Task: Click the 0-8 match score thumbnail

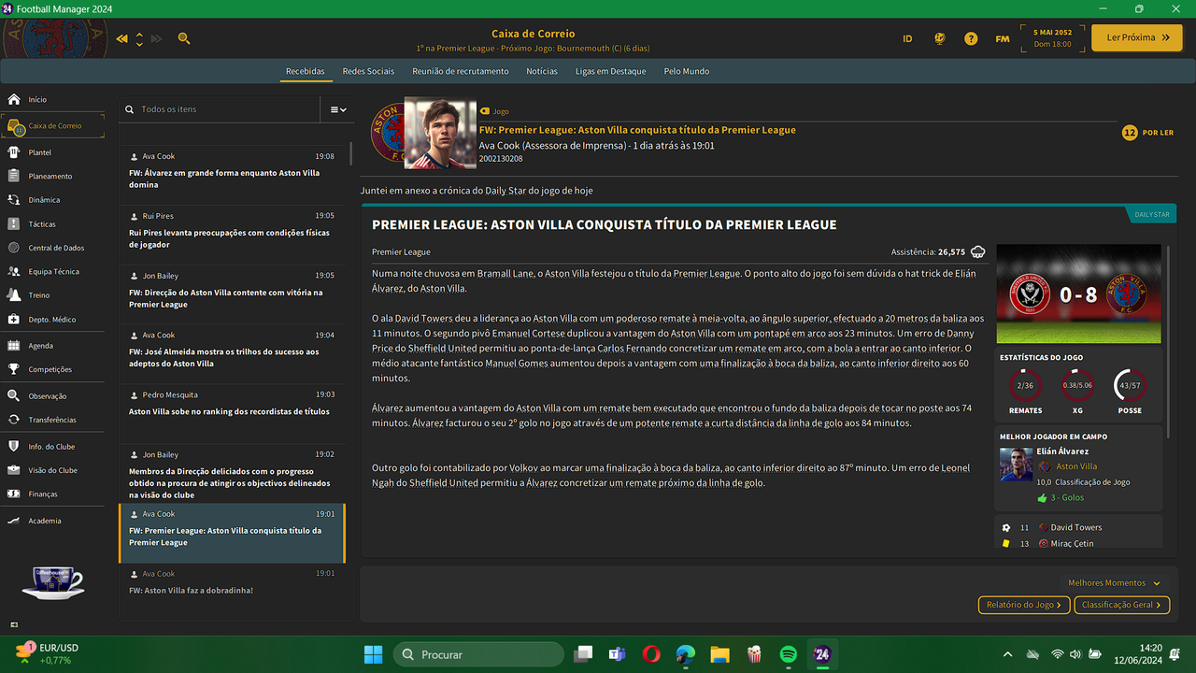Action: point(1078,294)
